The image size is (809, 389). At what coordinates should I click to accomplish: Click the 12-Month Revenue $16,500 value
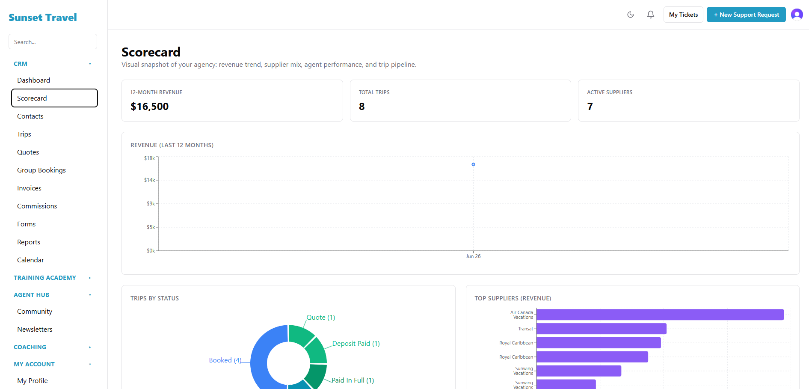150,107
